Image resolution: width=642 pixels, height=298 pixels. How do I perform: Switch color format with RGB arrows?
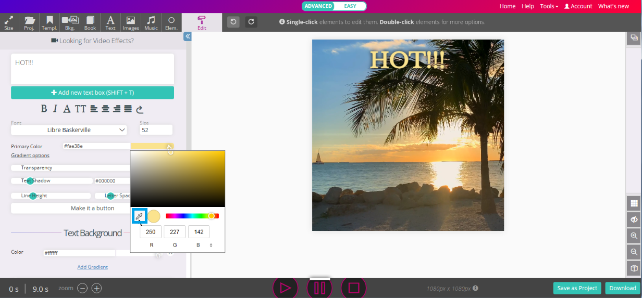[x=211, y=245]
